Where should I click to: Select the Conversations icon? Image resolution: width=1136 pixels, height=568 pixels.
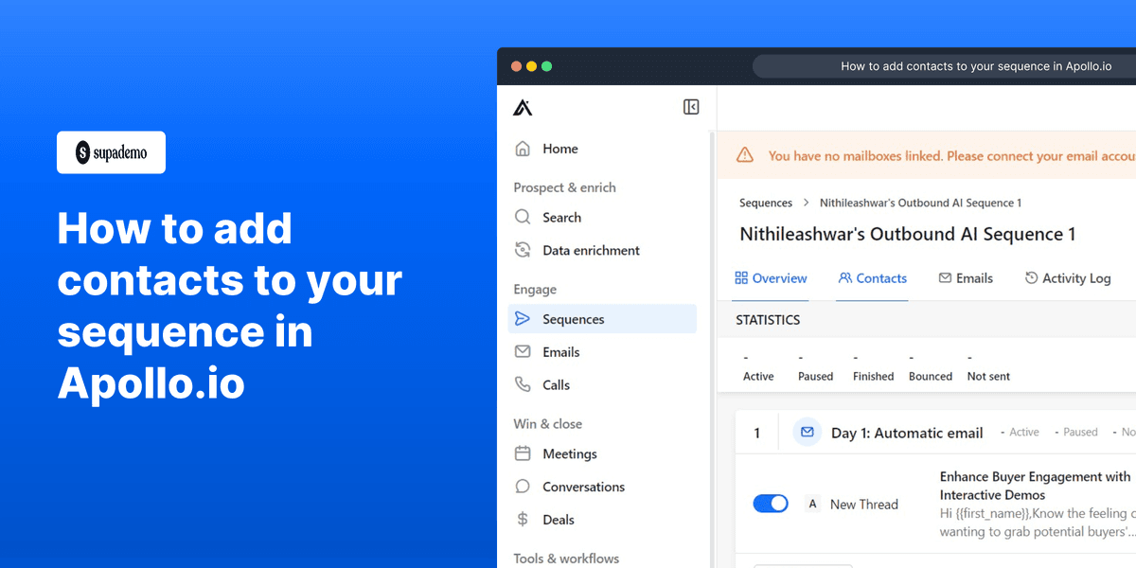523,486
